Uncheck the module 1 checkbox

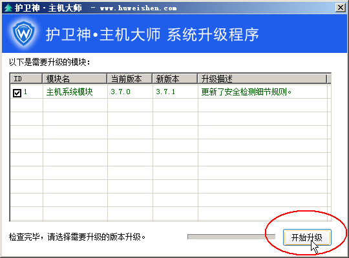pyautogui.click(x=17, y=93)
